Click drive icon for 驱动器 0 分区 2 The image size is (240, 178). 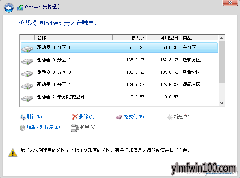pos(27,61)
